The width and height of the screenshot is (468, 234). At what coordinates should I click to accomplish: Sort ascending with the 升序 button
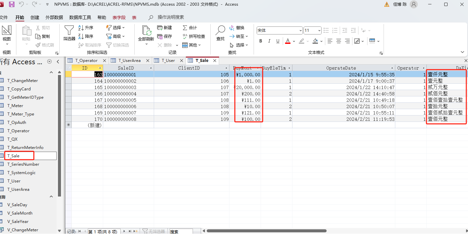[86, 27]
